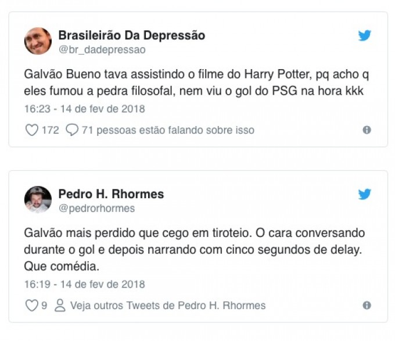Click person icon beside Veja outros Tweets
This screenshot has width=395, height=341.
pyautogui.click(x=60, y=306)
